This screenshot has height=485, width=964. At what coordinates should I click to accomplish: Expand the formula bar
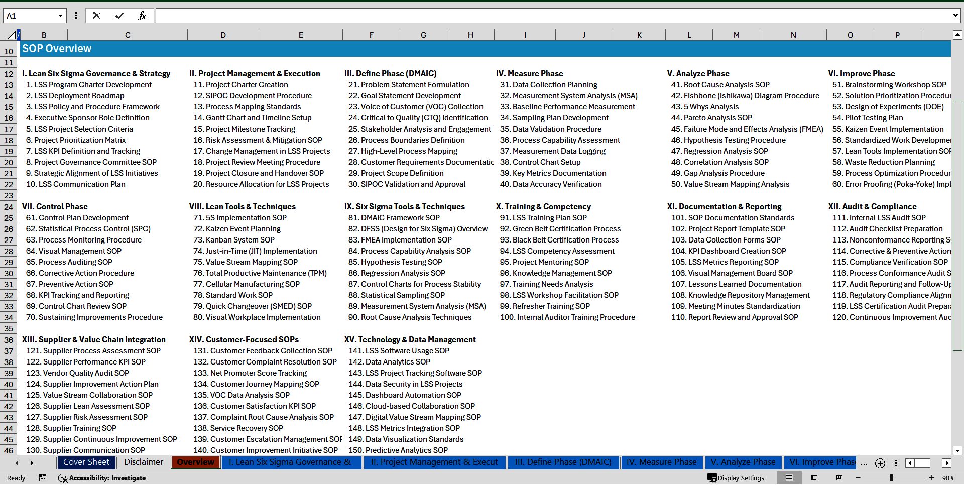tap(955, 16)
